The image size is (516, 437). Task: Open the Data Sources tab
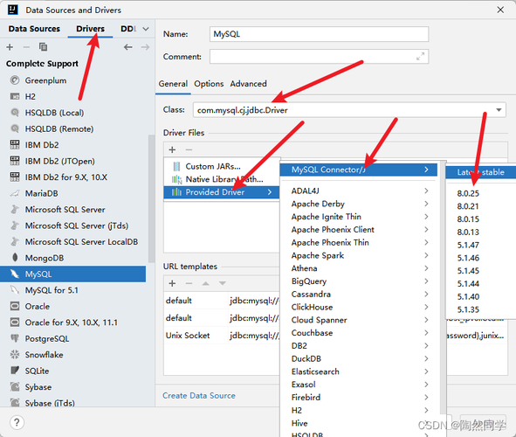(34, 29)
